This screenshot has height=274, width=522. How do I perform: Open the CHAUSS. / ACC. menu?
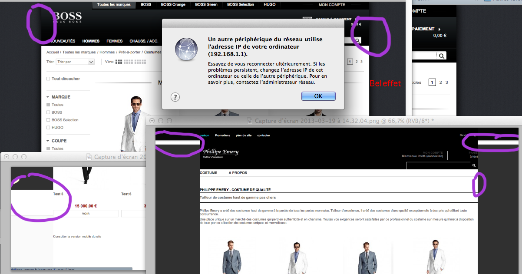tap(144, 41)
